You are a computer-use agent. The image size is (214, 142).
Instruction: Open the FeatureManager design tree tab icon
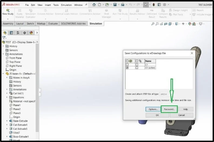pyautogui.click(x=5, y=33)
